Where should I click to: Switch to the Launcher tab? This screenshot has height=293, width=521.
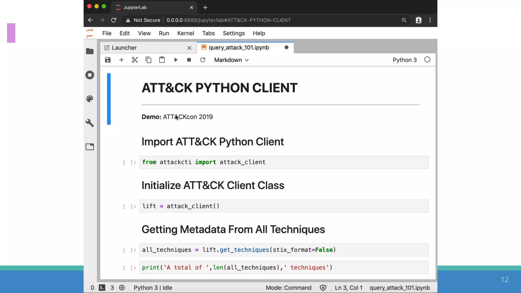[x=124, y=48]
